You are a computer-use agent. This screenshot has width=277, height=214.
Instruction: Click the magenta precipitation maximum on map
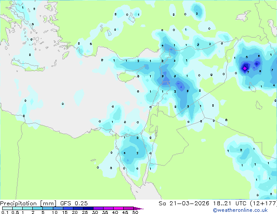coord(245,68)
